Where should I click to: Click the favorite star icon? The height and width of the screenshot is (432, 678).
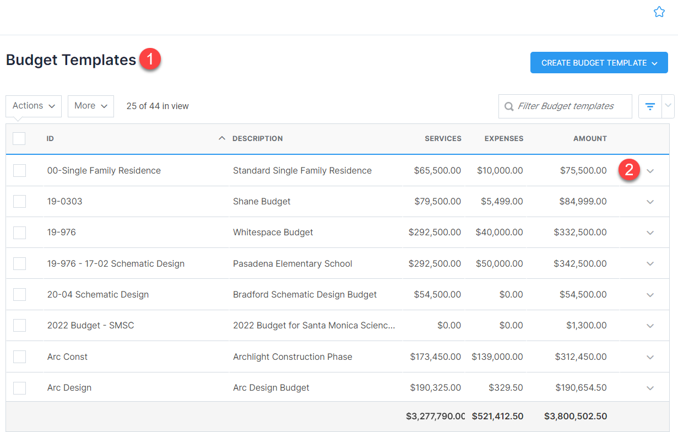click(659, 12)
